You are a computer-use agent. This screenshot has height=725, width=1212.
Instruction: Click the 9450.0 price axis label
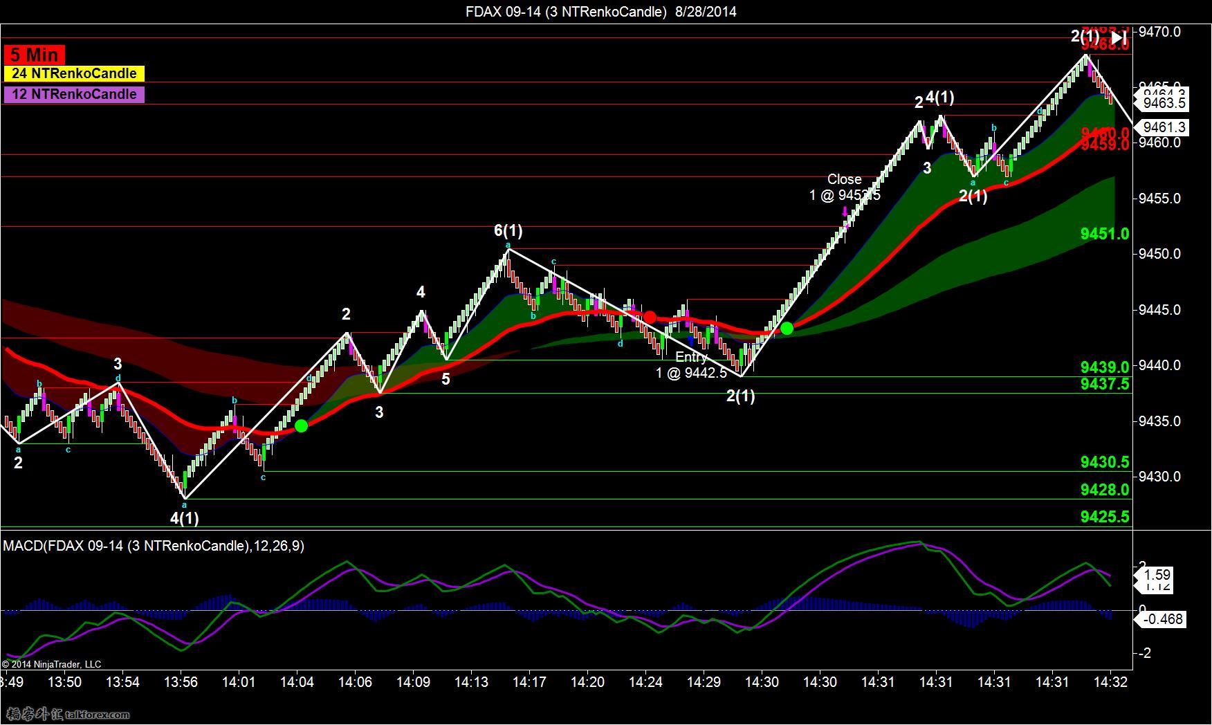click(x=1159, y=254)
